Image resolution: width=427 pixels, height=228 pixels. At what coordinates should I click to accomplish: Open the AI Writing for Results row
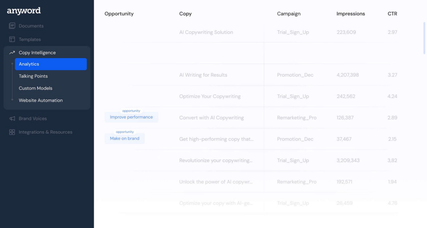(x=203, y=75)
